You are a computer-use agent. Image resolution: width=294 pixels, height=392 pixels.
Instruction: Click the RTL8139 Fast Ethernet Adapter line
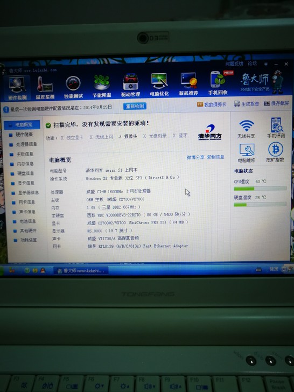click(138, 246)
